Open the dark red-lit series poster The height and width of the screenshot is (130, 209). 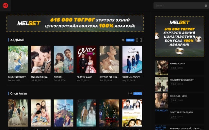coord(109,113)
